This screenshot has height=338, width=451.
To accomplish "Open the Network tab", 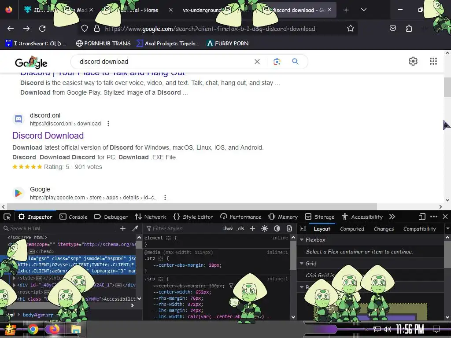I will (x=151, y=217).
